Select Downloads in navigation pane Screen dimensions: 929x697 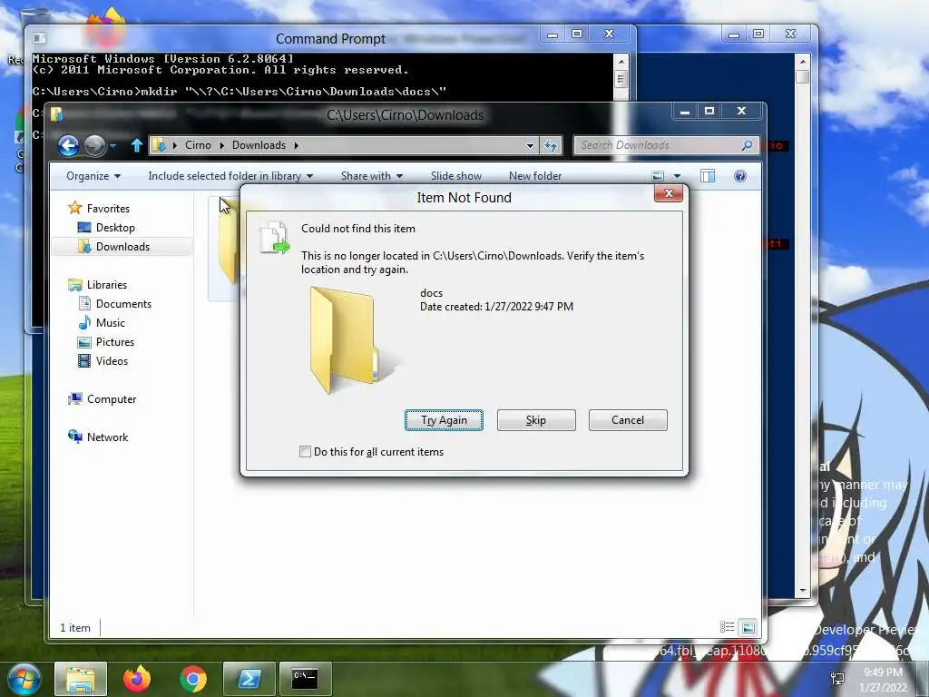(x=122, y=247)
